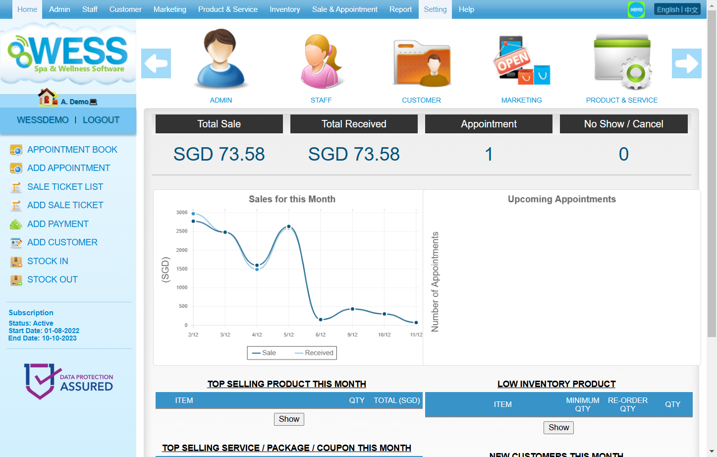Go to ADD PAYMENT
This screenshot has height=457, width=717.
point(58,224)
